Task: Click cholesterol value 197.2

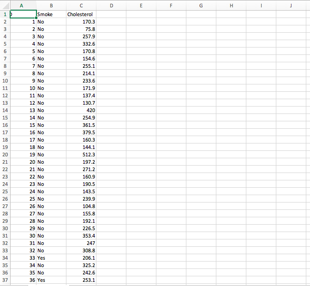Action: [x=81, y=162]
